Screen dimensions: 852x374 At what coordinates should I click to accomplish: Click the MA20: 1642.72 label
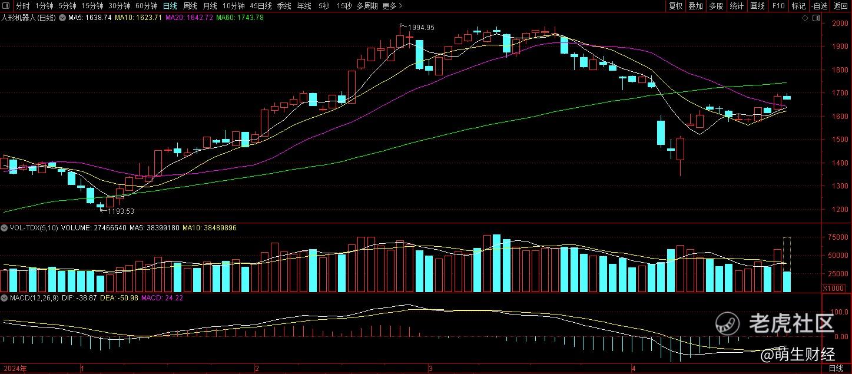pyautogui.click(x=189, y=18)
